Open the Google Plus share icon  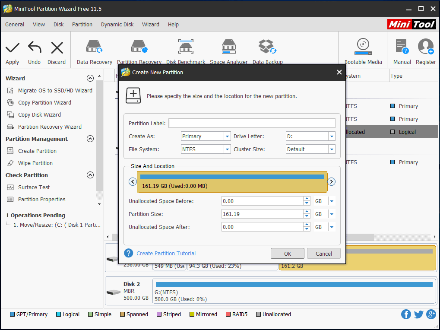(x=431, y=314)
